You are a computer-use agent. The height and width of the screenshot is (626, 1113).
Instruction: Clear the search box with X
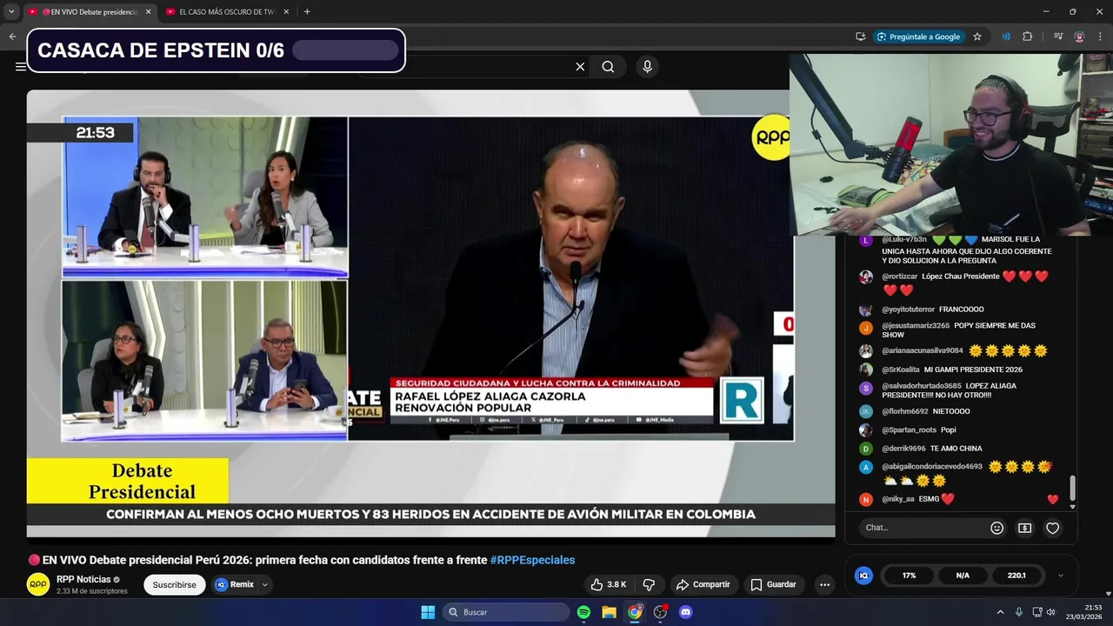(580, 67)
